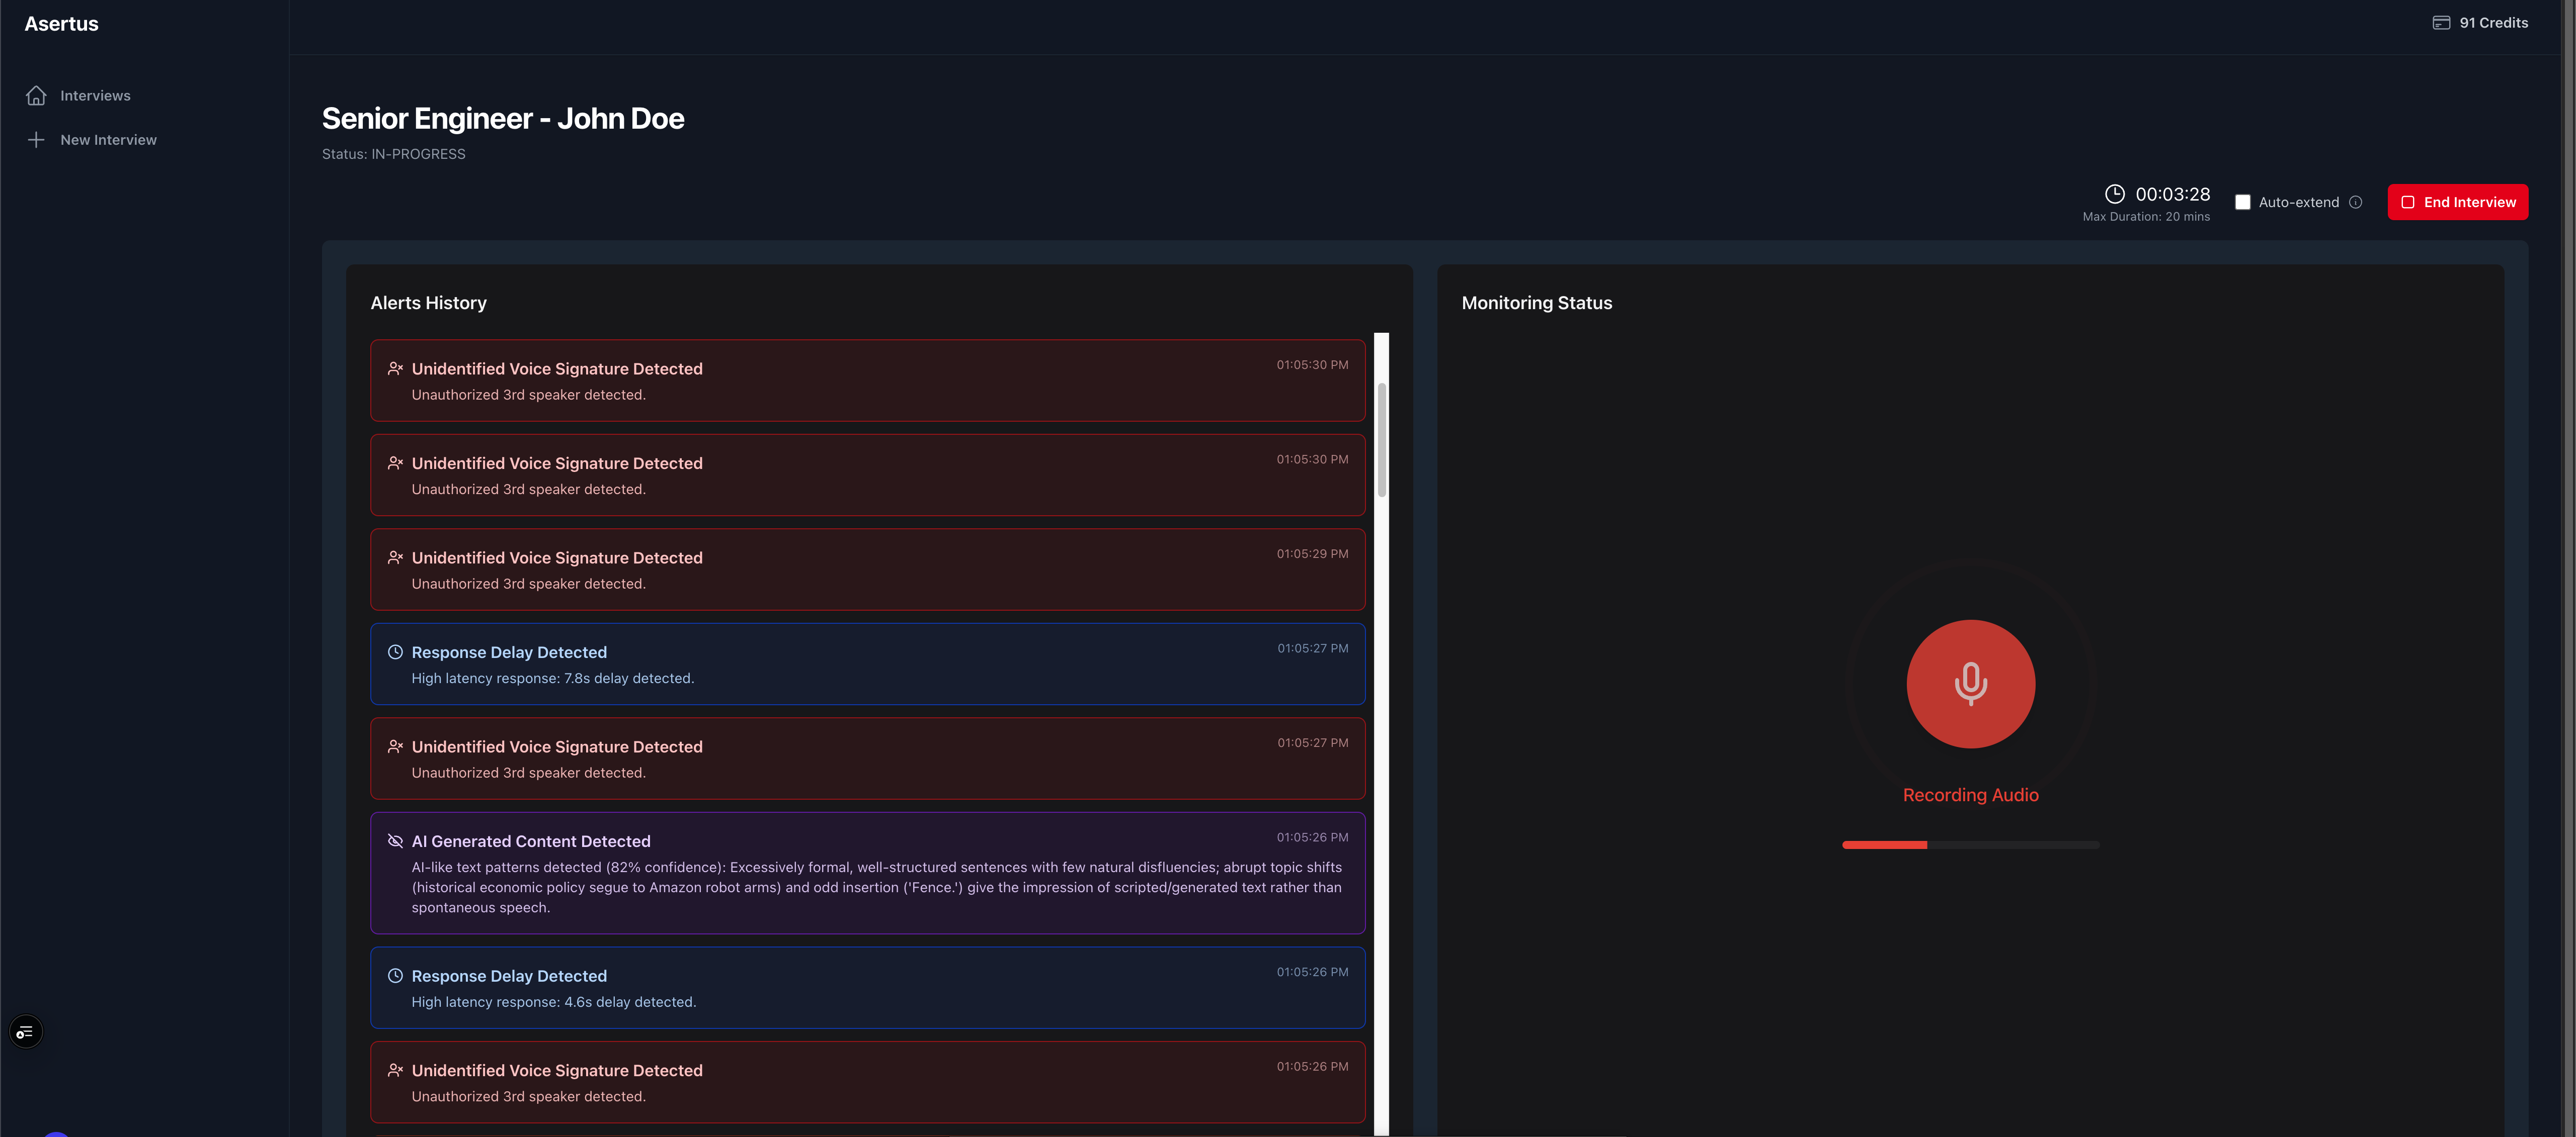Click the plus icon for New Interview
The image size is (2576, 1137).
(x=36, y=139)
